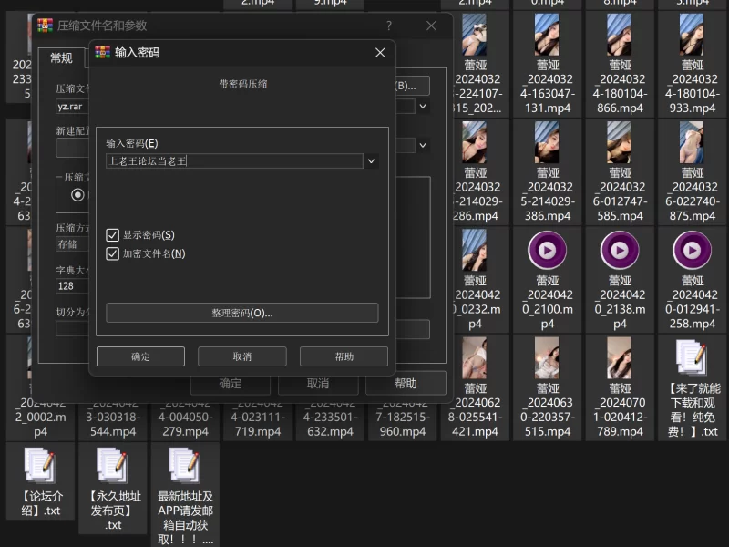Select the 【论坛介绍】.txt file icon
729x547 pixels.
pyautogui.click(x=40, y=467)
